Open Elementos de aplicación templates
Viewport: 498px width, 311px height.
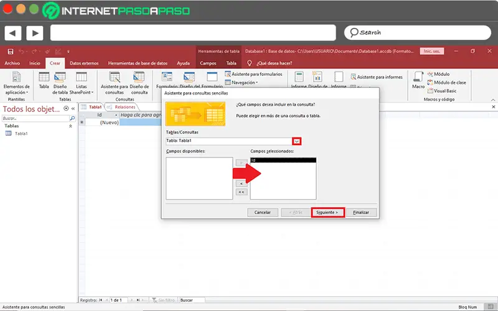(16, 83)
